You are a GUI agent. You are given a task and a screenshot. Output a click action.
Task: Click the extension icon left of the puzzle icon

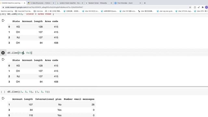click(199, 7)
